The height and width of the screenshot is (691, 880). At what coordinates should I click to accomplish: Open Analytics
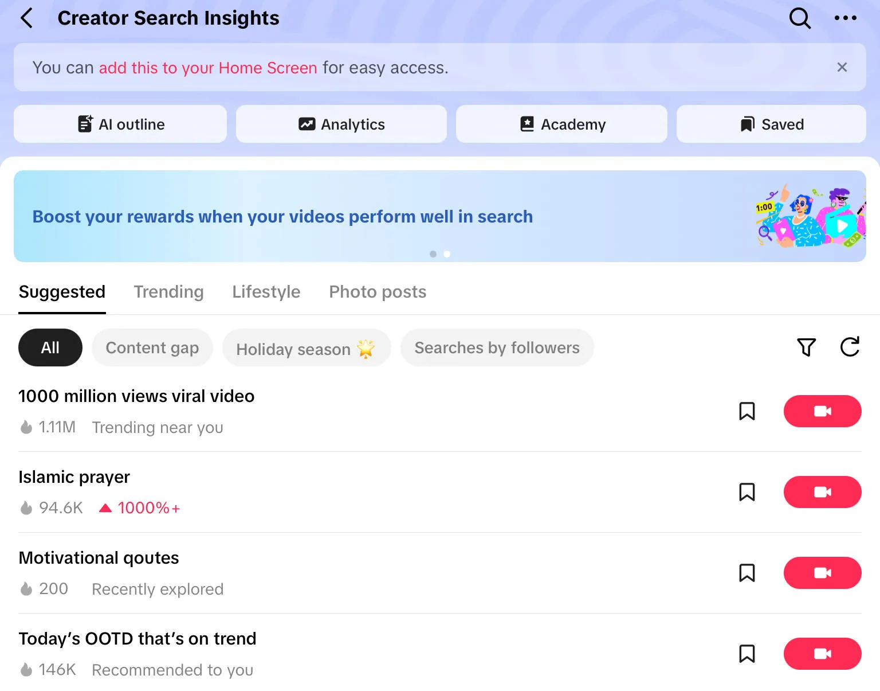341,124
